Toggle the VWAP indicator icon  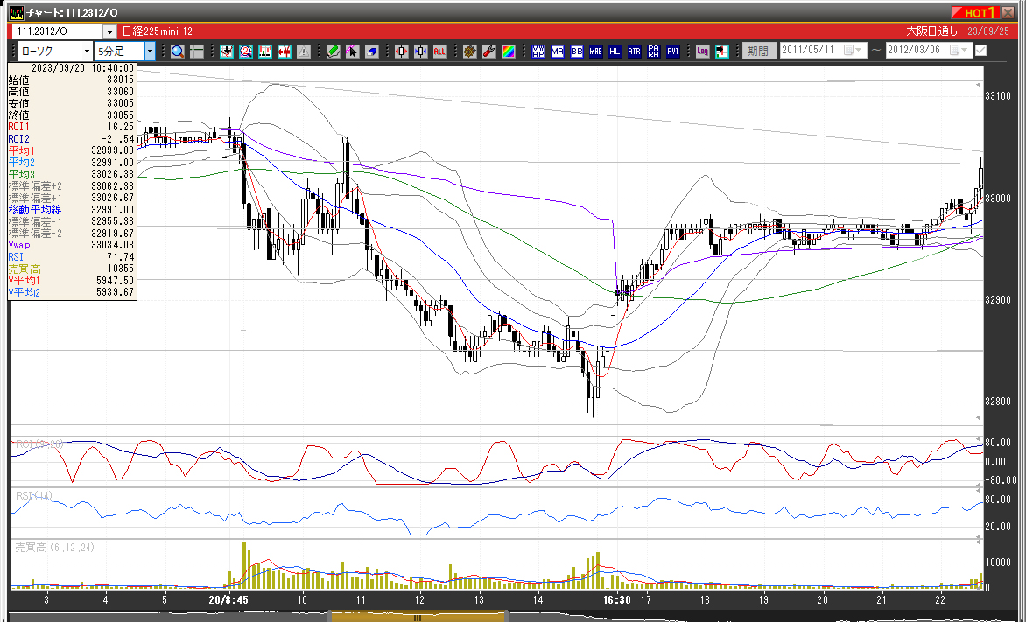tap(538, 51)
